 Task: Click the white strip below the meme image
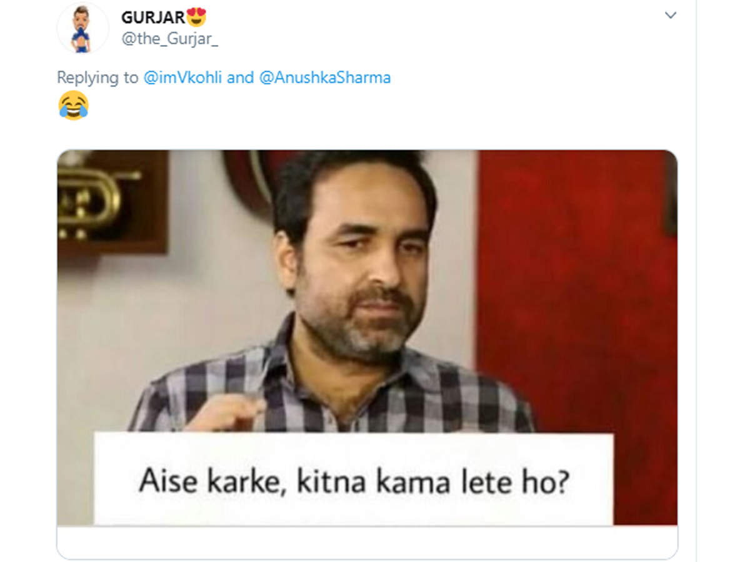pyautogui.click(x=367, y=541)
